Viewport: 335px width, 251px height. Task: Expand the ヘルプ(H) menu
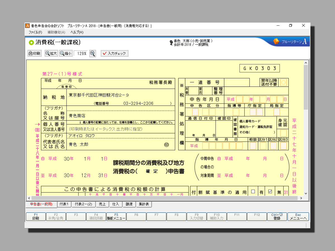point(77,32)
